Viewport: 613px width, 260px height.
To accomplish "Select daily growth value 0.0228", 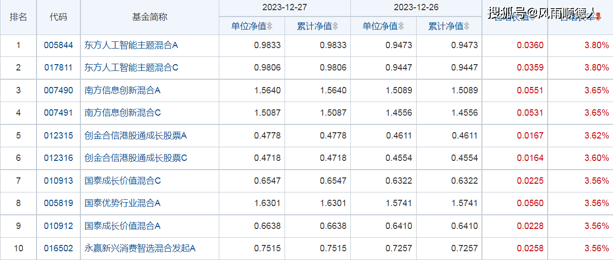I will 530,226.
